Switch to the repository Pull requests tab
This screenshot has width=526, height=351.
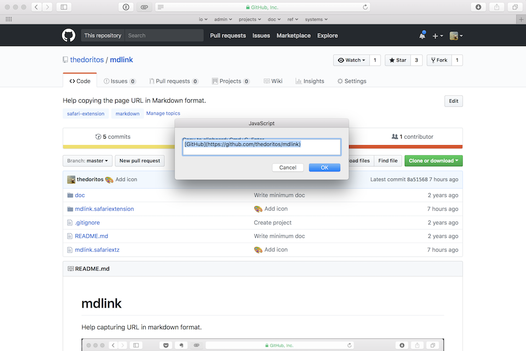point(174,81)
